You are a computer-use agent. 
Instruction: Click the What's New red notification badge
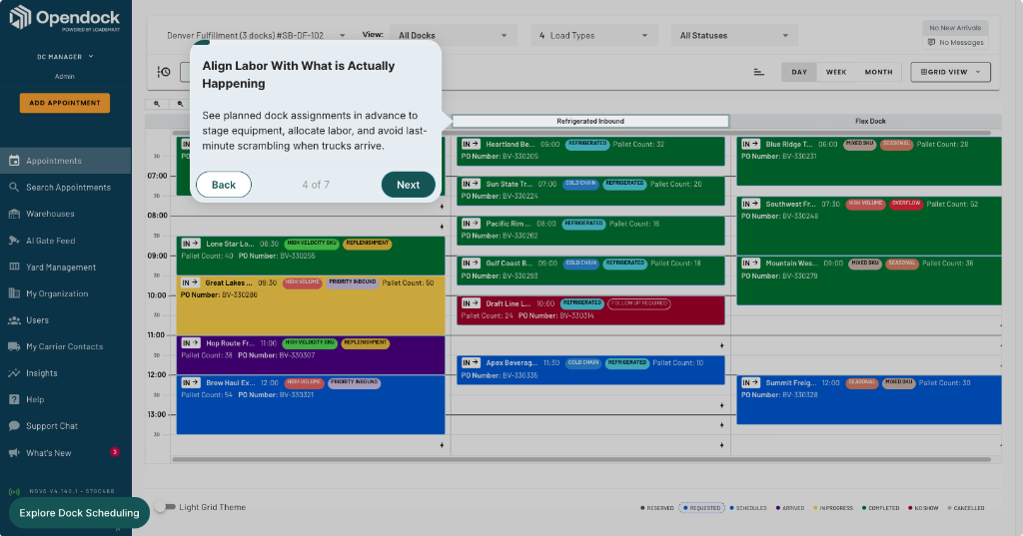point(115,452)
